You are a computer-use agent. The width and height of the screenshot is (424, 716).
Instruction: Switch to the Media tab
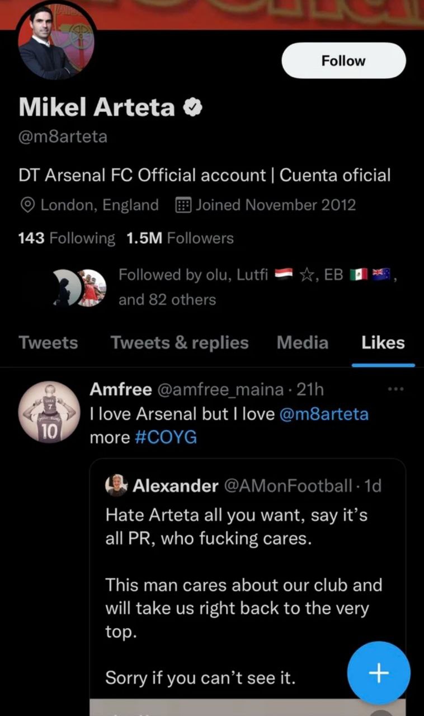point(302,342)
